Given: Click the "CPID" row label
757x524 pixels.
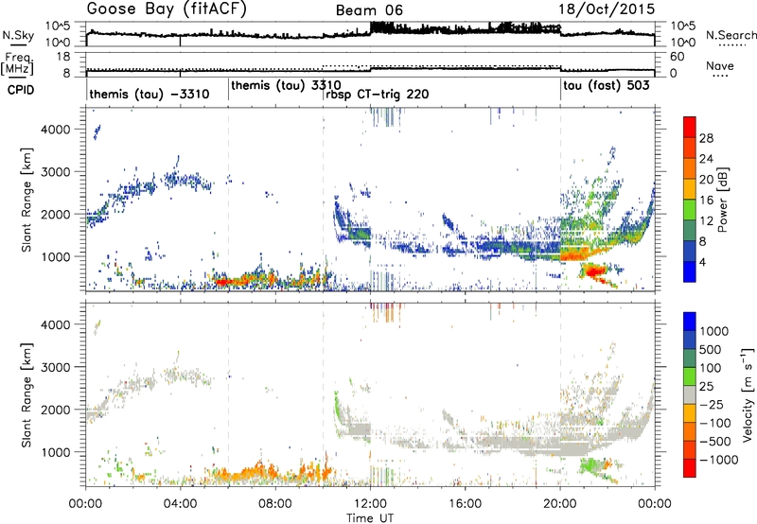Looking at the screenshot, I should (21, 90).
